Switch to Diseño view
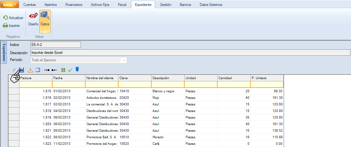 coord(33,19)
